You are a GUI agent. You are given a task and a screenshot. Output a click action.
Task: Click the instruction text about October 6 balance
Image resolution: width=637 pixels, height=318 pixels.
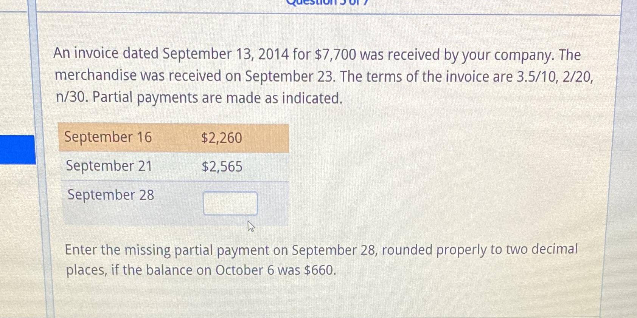322,259
